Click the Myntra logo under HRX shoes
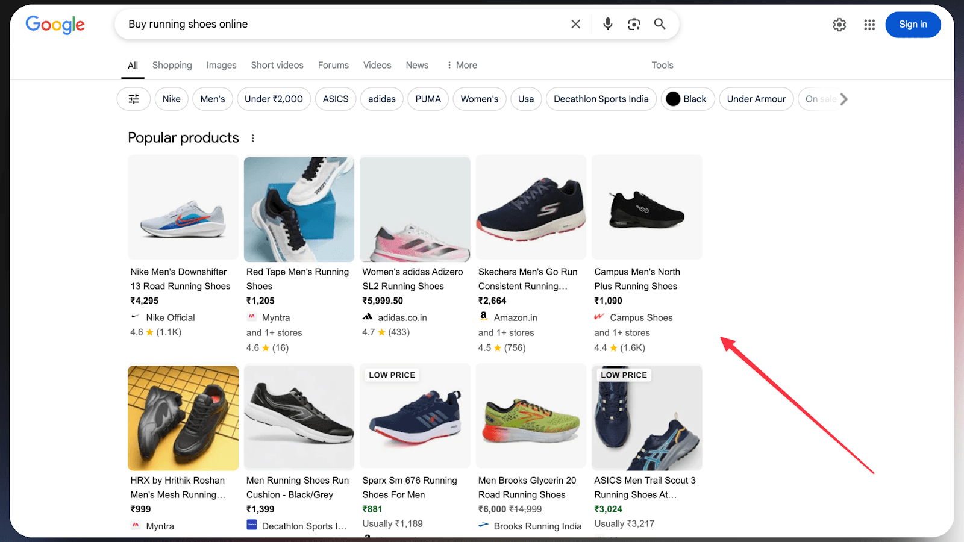Screen dimensions: 964x542 tap(136, 525)
